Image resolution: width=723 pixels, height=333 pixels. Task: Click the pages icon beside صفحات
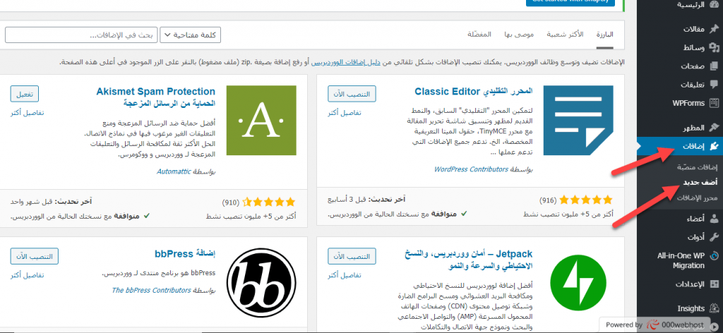[x=715, y=66]
